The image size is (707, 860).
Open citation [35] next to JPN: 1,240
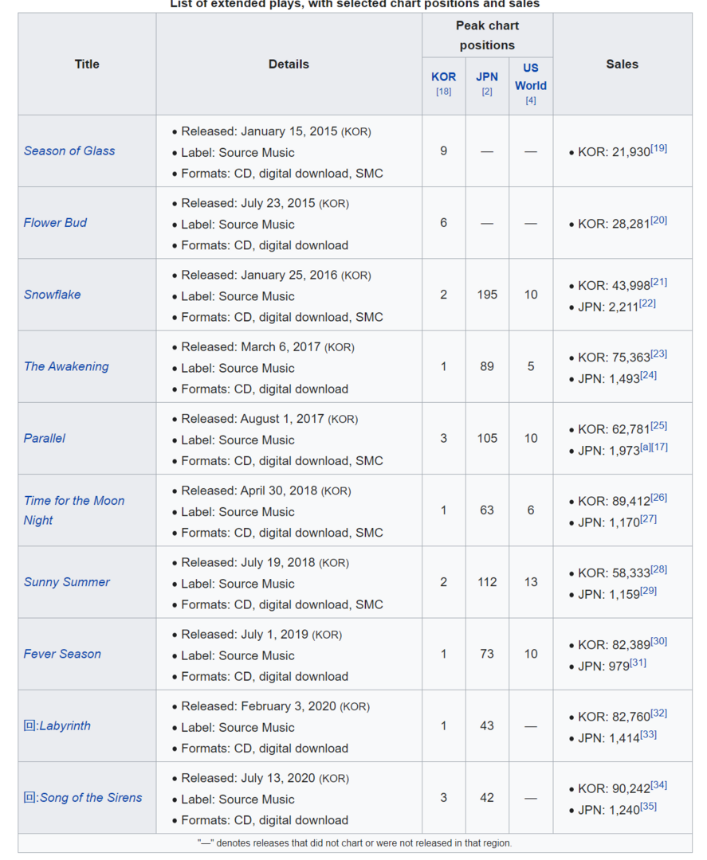[x=648, y=806]
